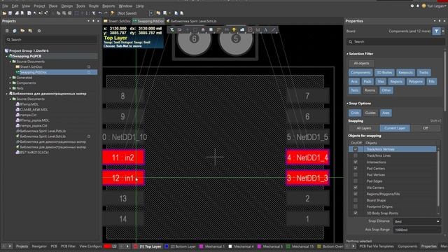The image size is (448, 252).
Task: Open the Projects panel options dropdown arrow
Action: pos(88,21)
